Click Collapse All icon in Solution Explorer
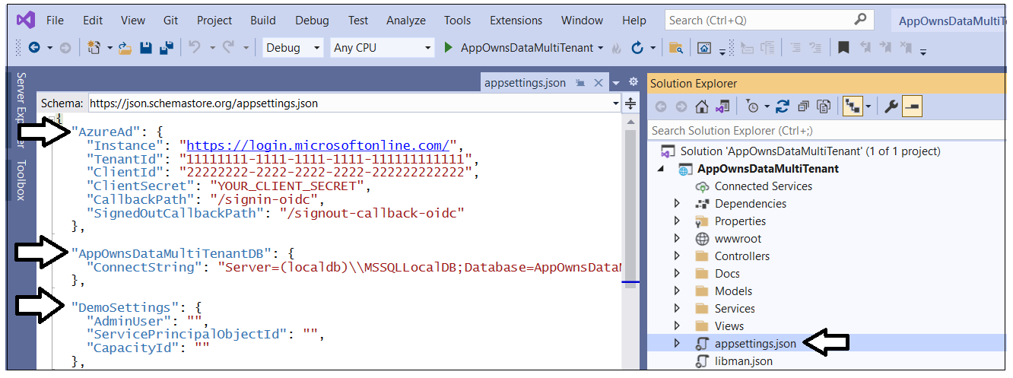 pyautogui.click(x=802, y=106)
